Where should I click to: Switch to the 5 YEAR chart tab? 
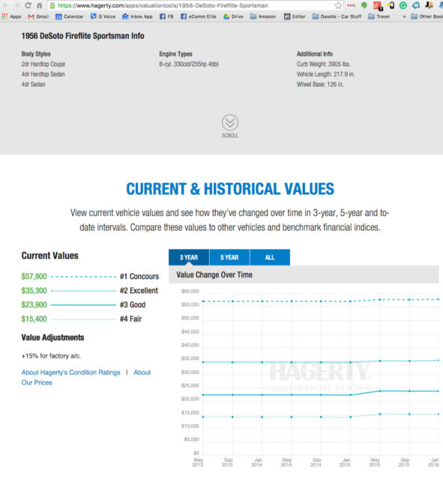pyautogui.click(x=229, y=257)
